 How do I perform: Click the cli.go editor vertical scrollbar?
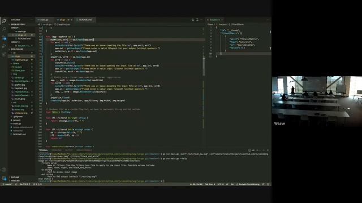(204, 67)
